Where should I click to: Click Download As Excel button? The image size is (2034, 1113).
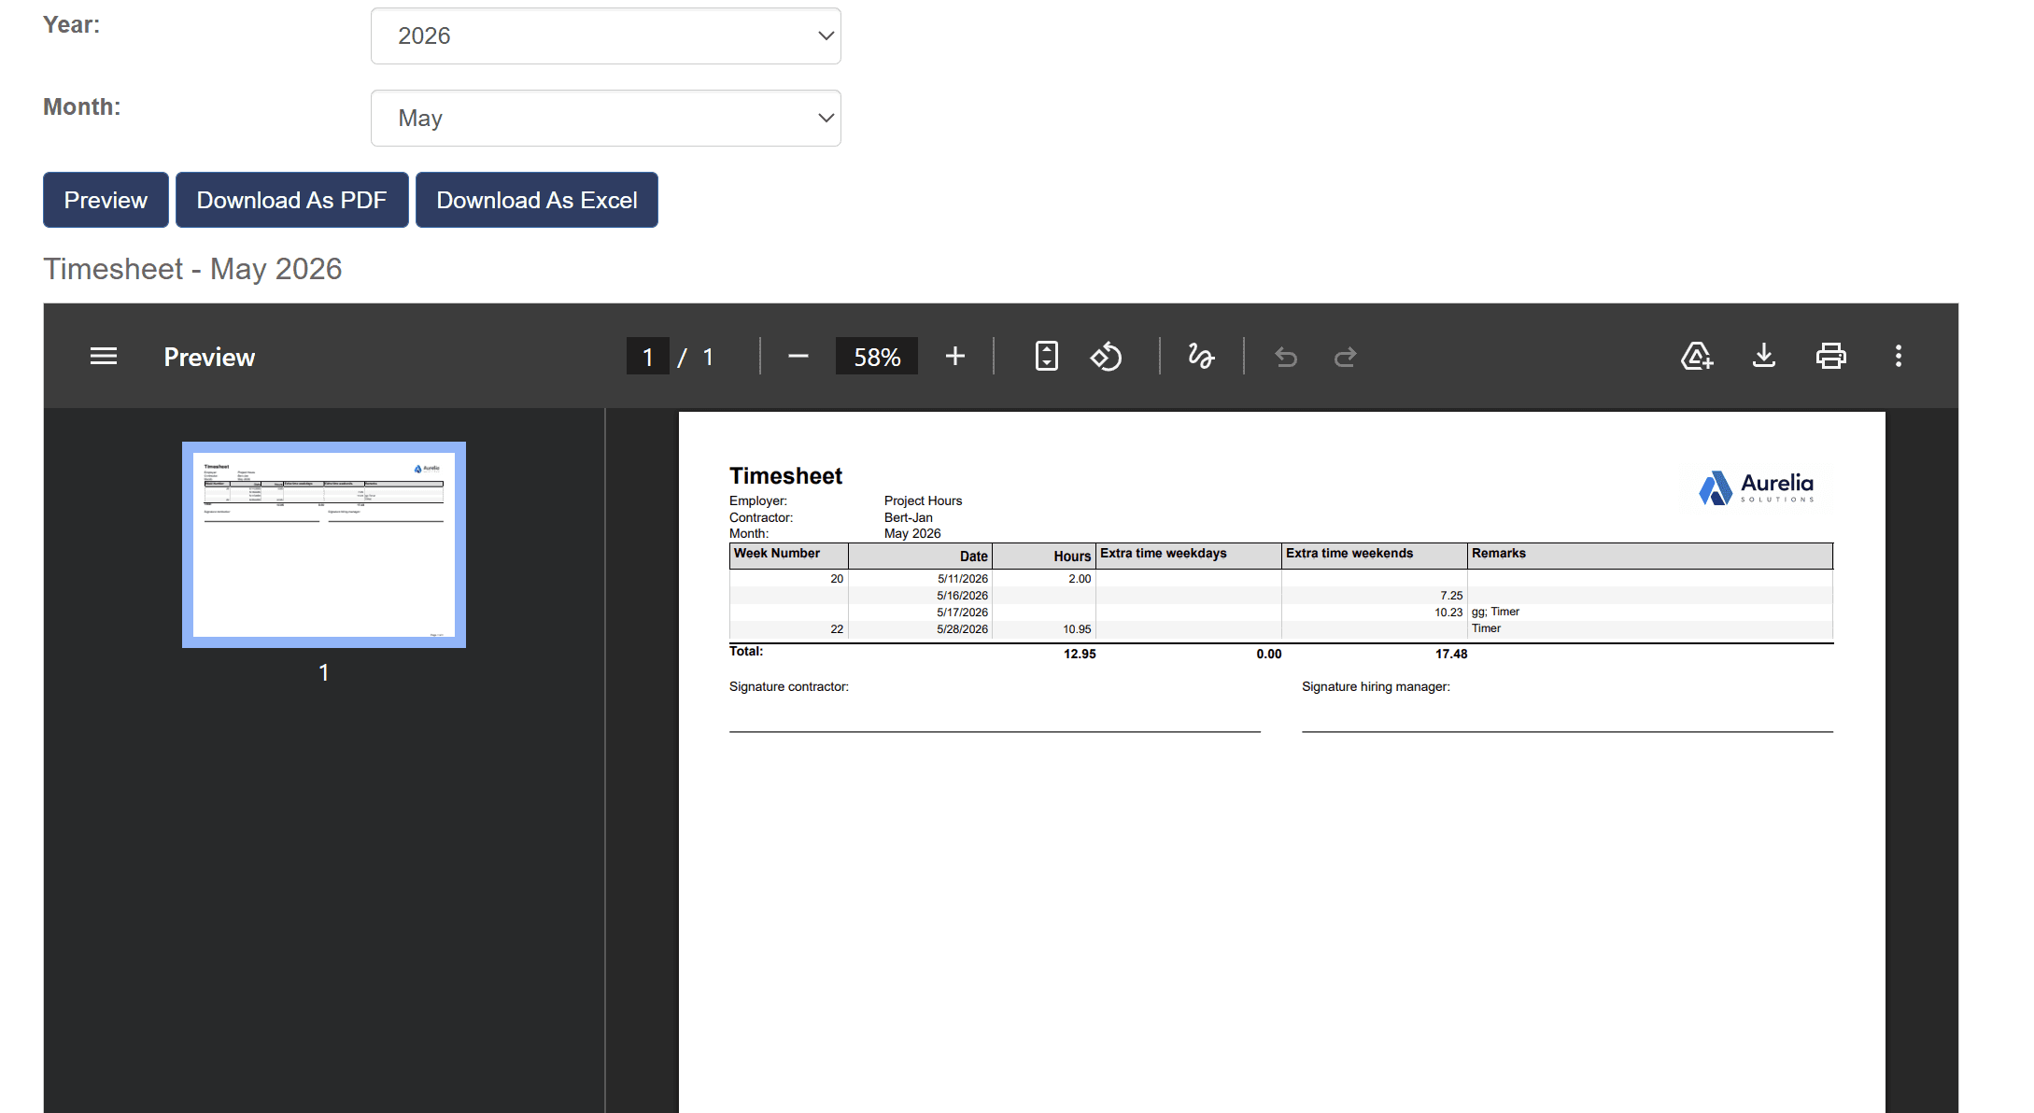pyautogui.click(x=537, y=200)
